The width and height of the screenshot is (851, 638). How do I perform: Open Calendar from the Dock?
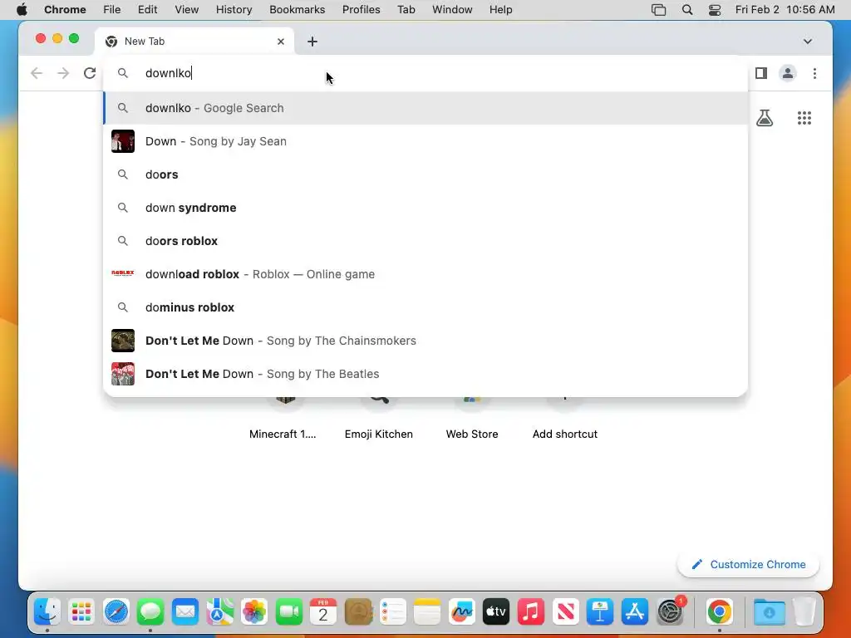[323, 612]
